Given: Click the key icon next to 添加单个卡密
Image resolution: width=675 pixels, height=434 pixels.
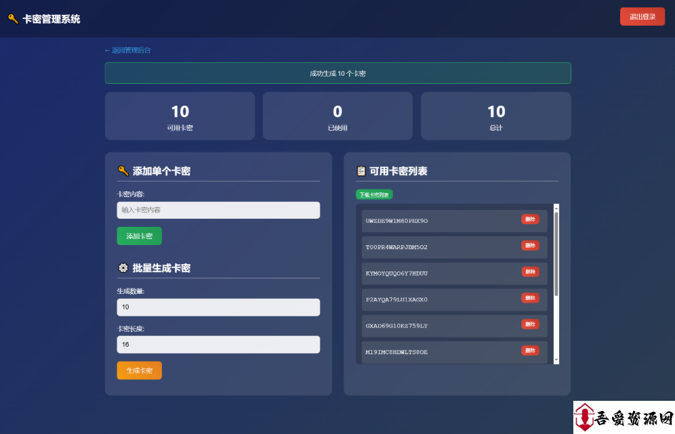Looking at the screenshot, I should [123, 171].
